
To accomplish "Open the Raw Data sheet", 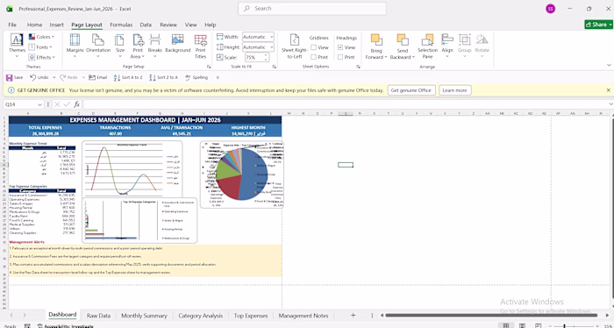I will [x=98, y=316].
